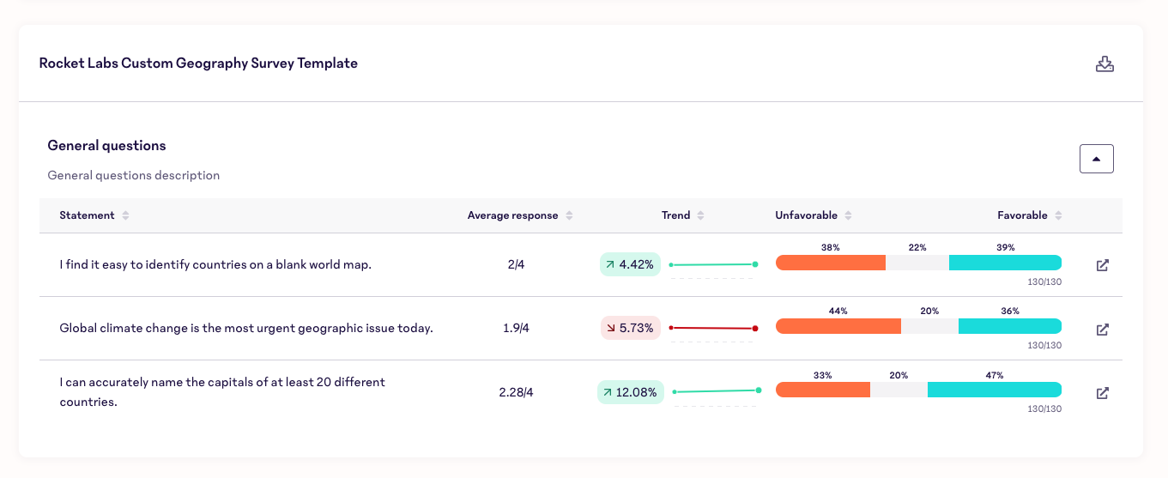1168x478 pixels.
Task: Click the General questions section heading
Action: (107, 146)
